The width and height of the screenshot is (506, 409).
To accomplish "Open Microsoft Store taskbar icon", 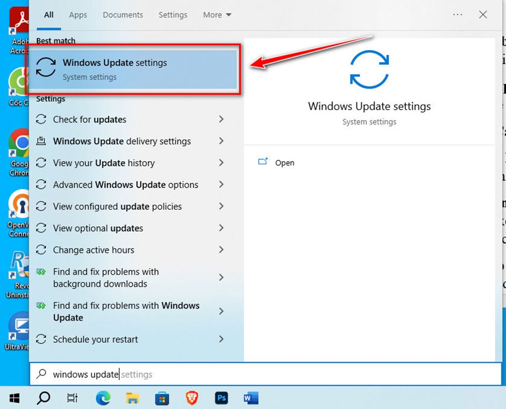I will point(162,398).
